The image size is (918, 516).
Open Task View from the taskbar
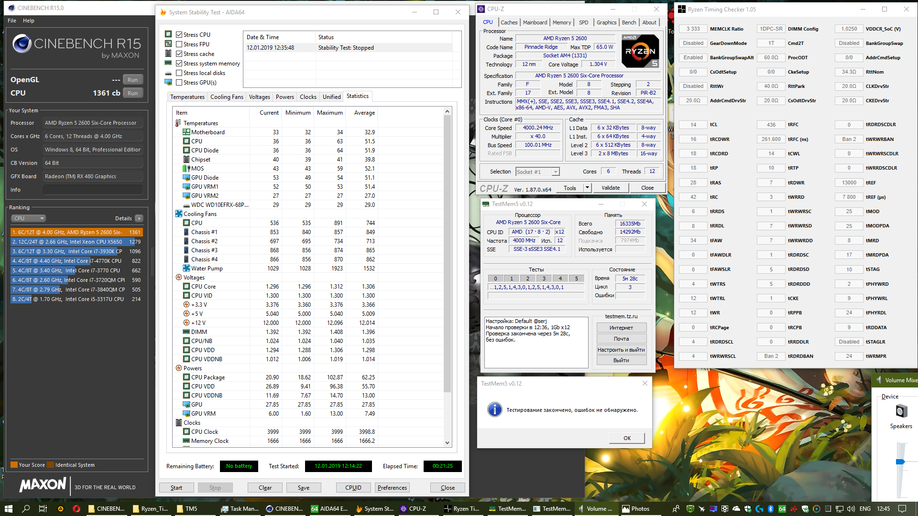(43, 508)
